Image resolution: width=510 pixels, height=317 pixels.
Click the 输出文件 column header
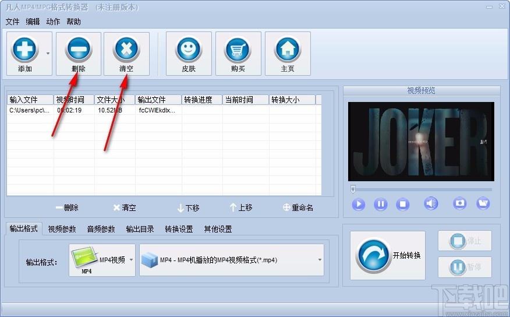[x=158, y=100]
